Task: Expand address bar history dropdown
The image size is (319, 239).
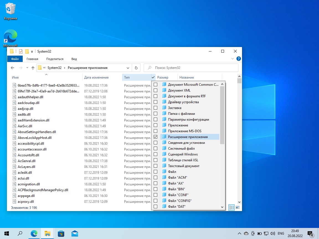Action: point(128,68)
